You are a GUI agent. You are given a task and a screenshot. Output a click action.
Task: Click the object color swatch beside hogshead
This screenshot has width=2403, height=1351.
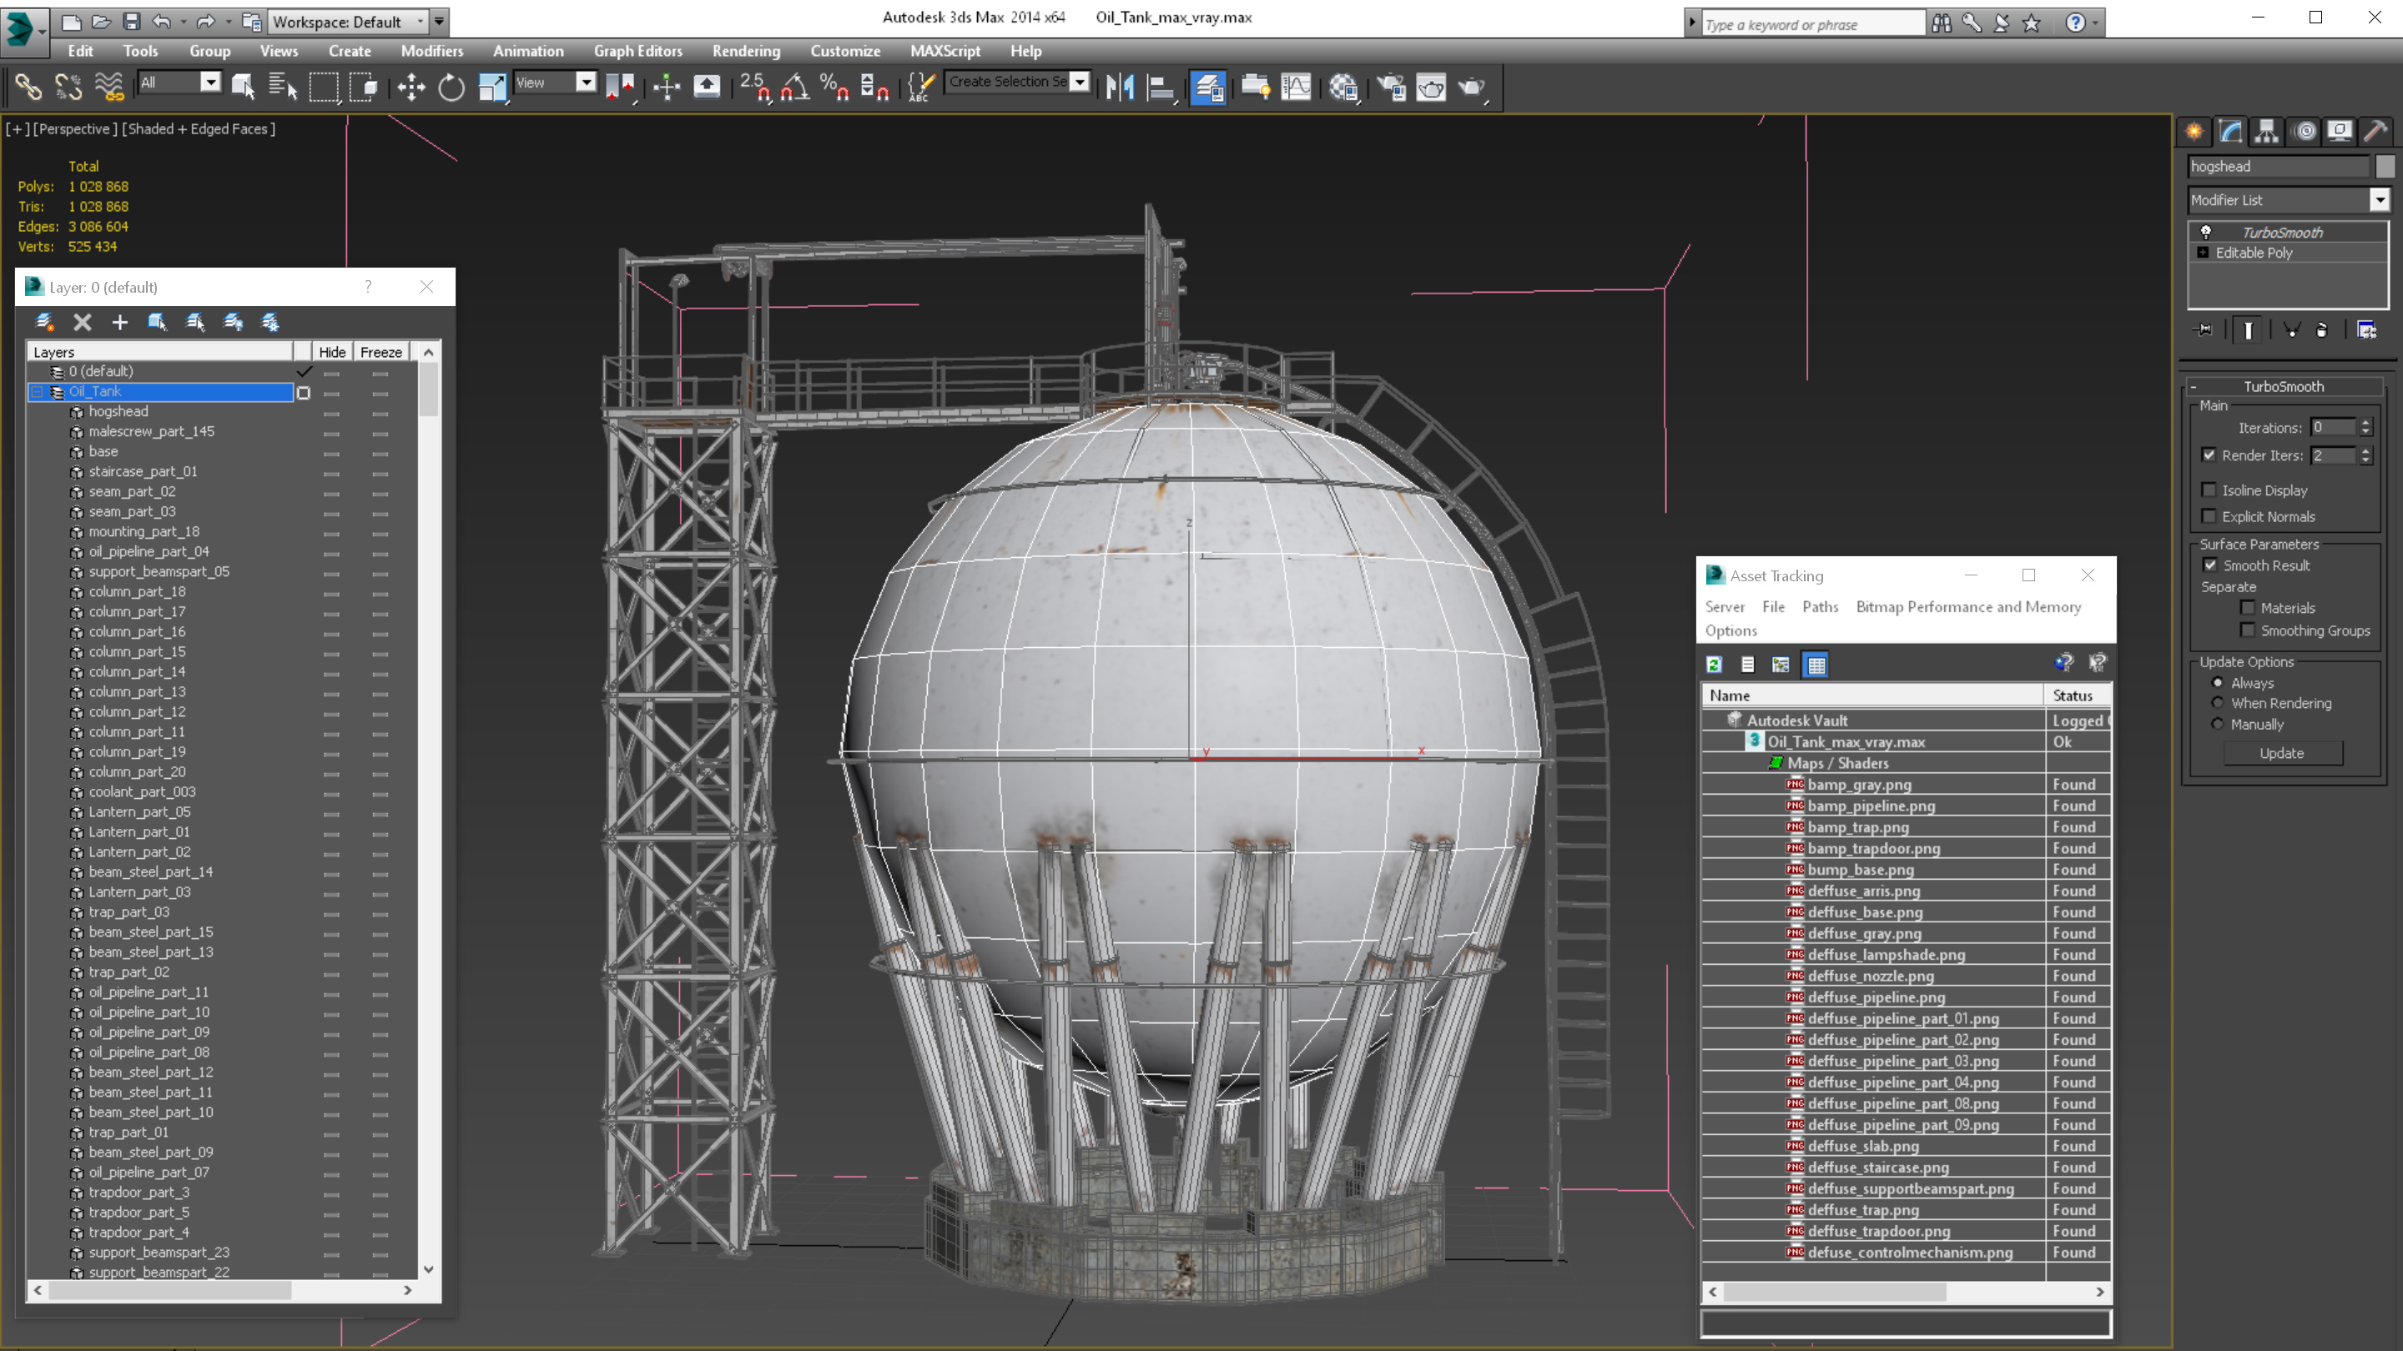(2385, 166)
